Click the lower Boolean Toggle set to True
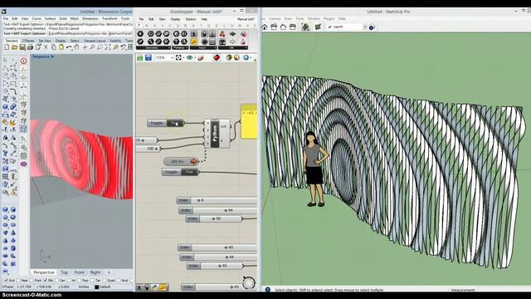The width and height of the screenshot is (531, 299). pyautogui.click(x=180, y=172)
